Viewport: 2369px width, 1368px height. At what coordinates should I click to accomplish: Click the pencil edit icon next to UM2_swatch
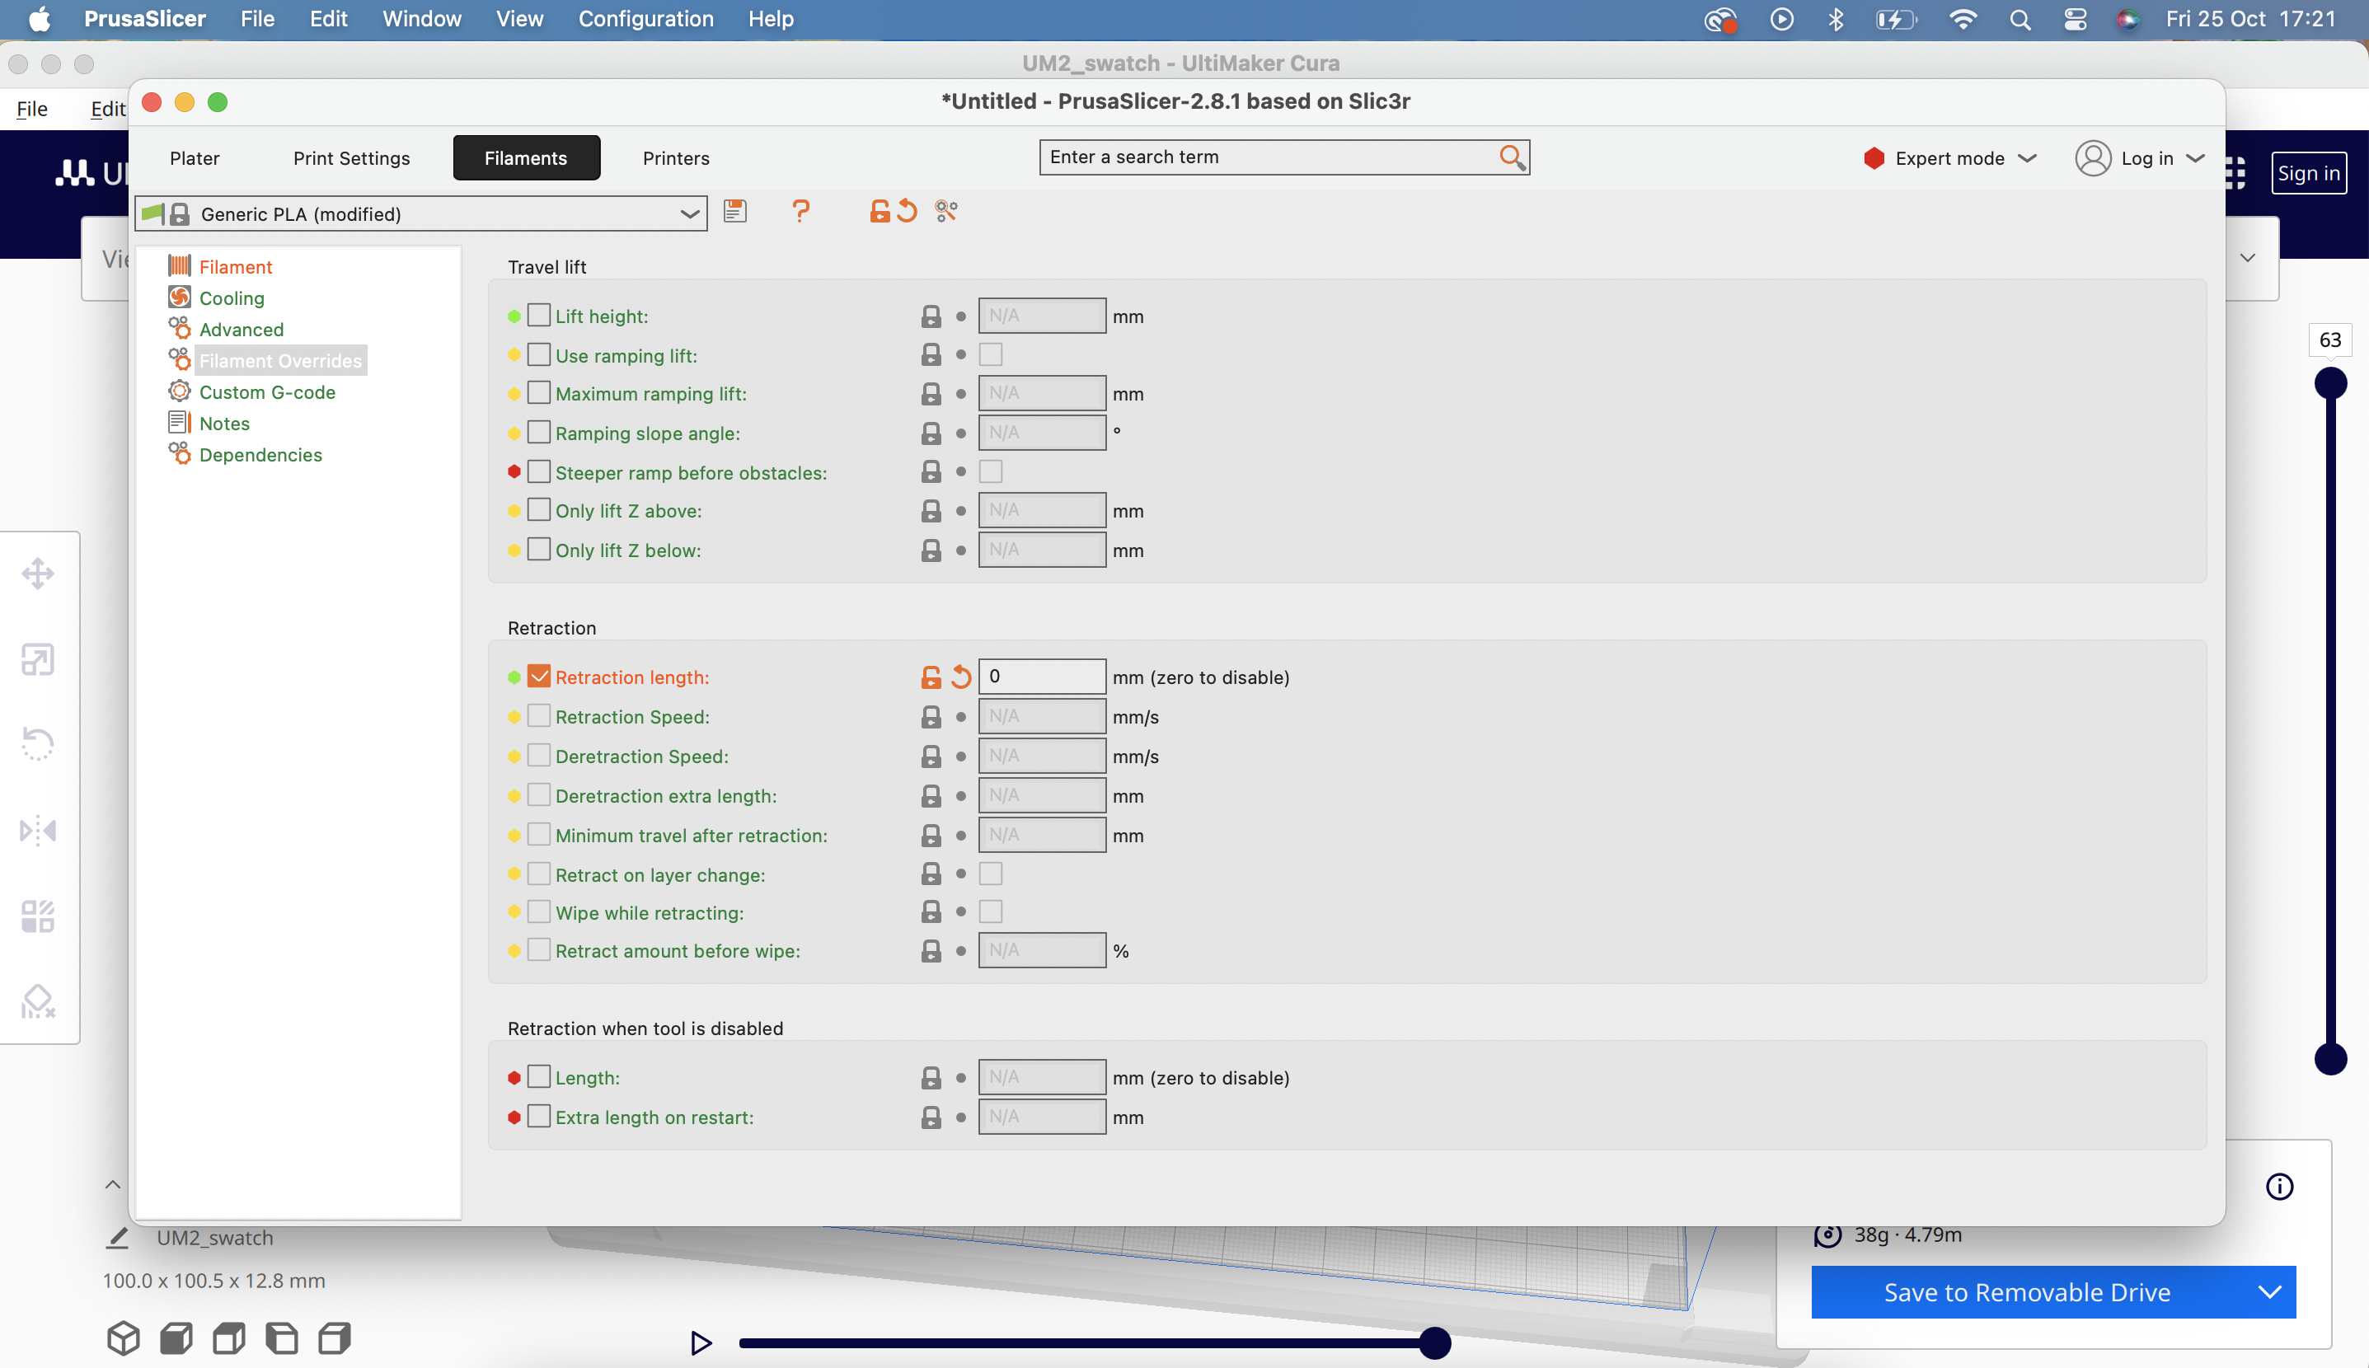(x=116, y=1238)
